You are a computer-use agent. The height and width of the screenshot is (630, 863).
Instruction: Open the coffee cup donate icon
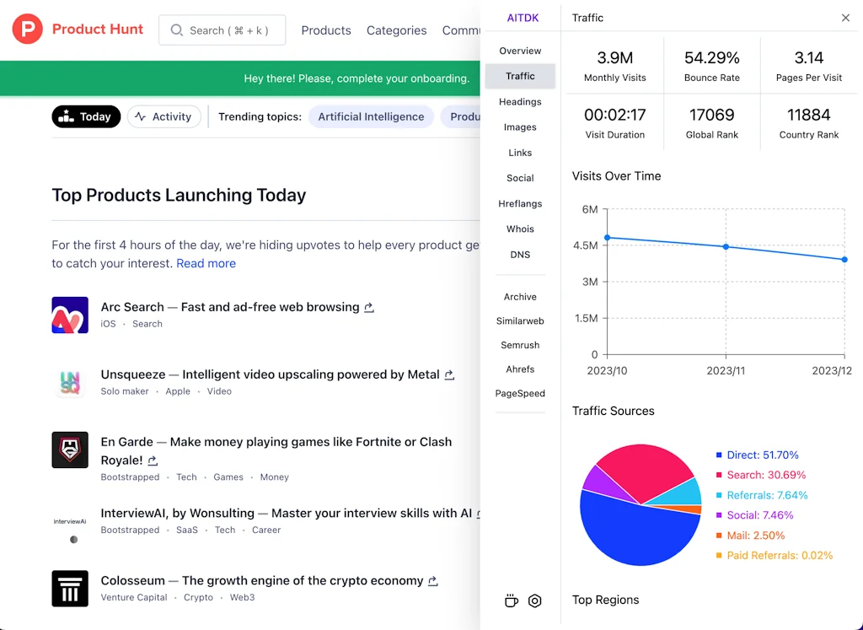pyautogui.click(x=511, y=600)
